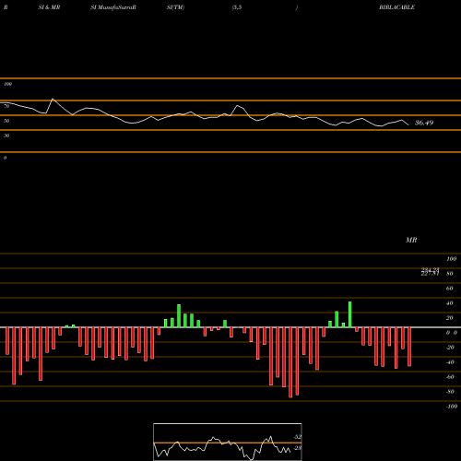Click the value 28 in the mini chart

pyautogui.click(x=298, y=448)
